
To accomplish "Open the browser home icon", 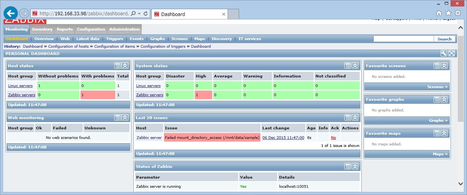I will 439,13.
